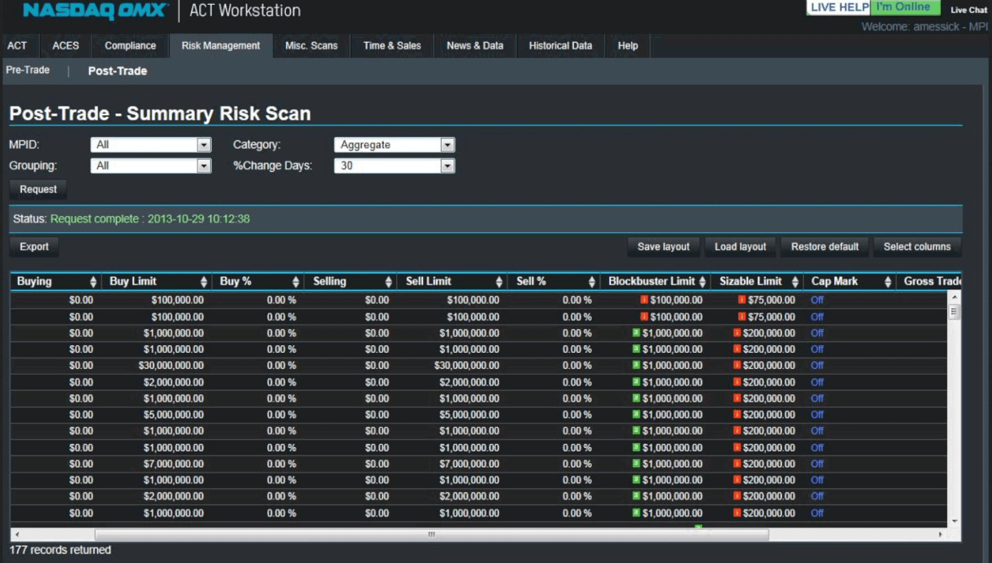Click the table's scroll-right arrow
This screenshot has height=563, width=992.
(x=941, y=535)
